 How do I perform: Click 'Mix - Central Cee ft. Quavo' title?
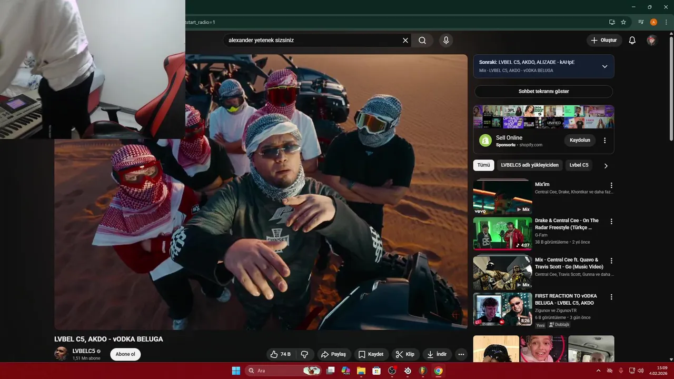pyautogui.click(x=569, y=263)
